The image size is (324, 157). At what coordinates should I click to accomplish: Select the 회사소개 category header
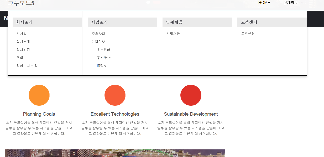(47, 22)
